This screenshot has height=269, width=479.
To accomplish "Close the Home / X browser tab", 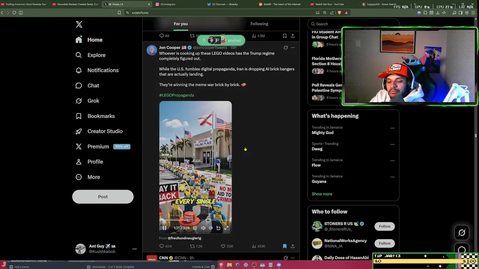I will pos(149,4).
